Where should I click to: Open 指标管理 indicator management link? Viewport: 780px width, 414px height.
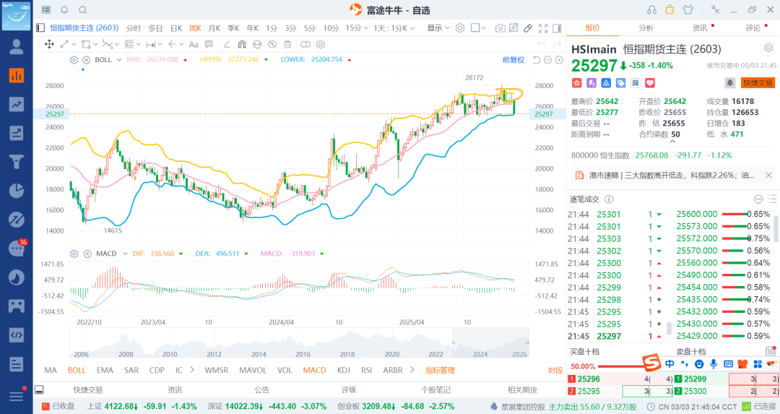pyautogui.click(x=440, y=370)
